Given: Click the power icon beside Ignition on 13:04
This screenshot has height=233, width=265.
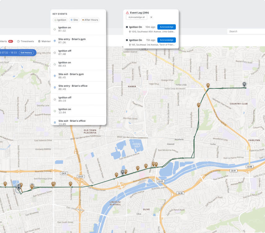Looking at the screenshot, I should pyautogui.click(x=55, y=111).
